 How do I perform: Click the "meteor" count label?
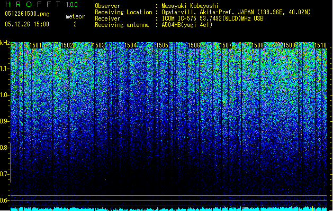[75, 16]
